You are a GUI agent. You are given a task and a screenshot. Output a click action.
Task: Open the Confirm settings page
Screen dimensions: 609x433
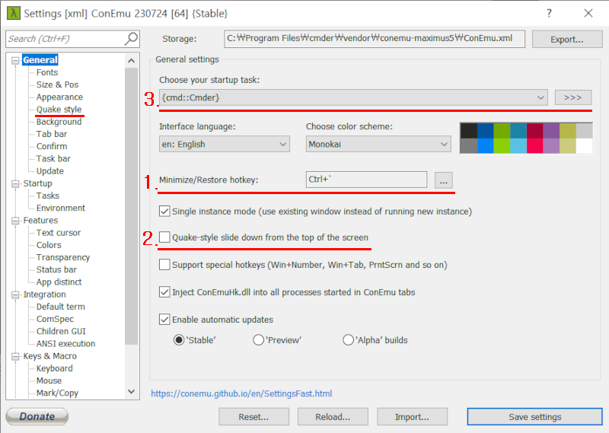click(x=52, y=146)
